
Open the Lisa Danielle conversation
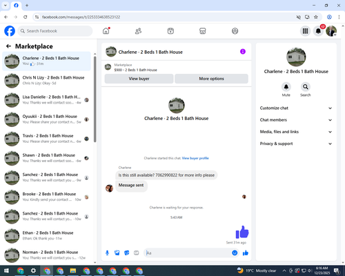[x=46, y=100]
